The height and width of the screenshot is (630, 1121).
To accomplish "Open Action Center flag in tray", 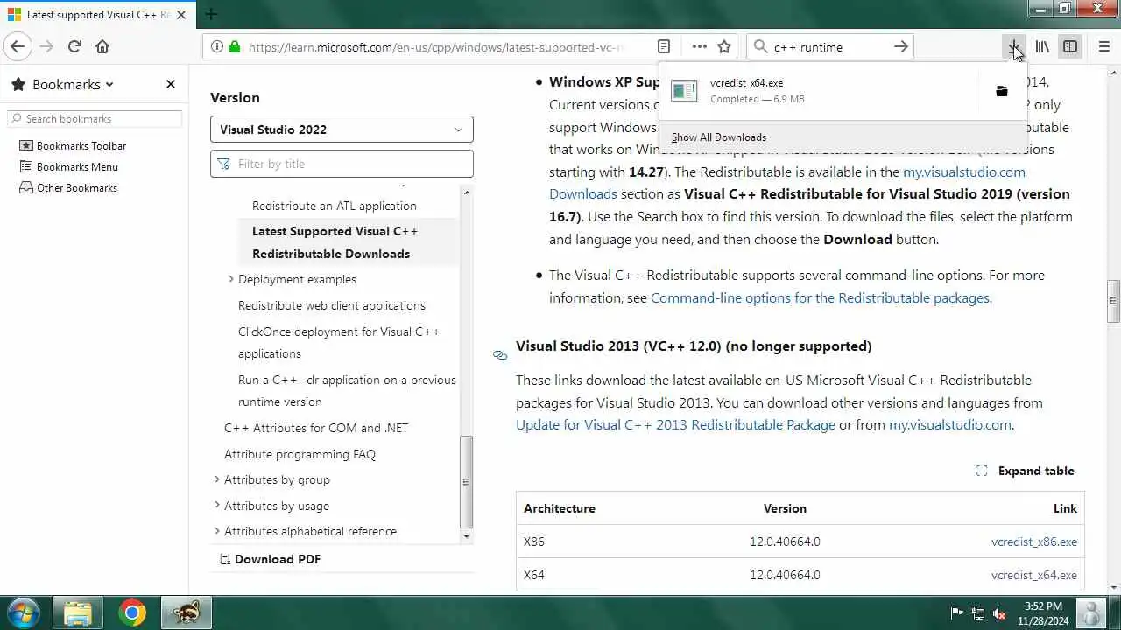I will pyautogui.click(x=957, y=613).
